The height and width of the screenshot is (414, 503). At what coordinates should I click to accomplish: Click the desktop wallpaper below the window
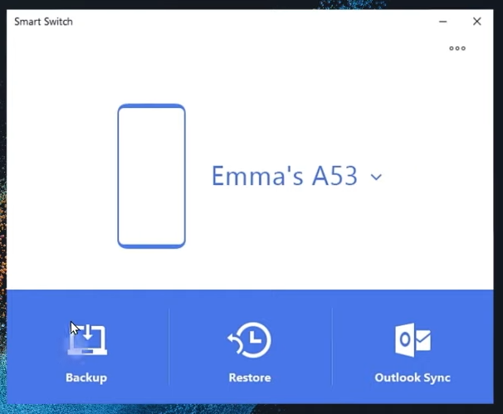249,409
